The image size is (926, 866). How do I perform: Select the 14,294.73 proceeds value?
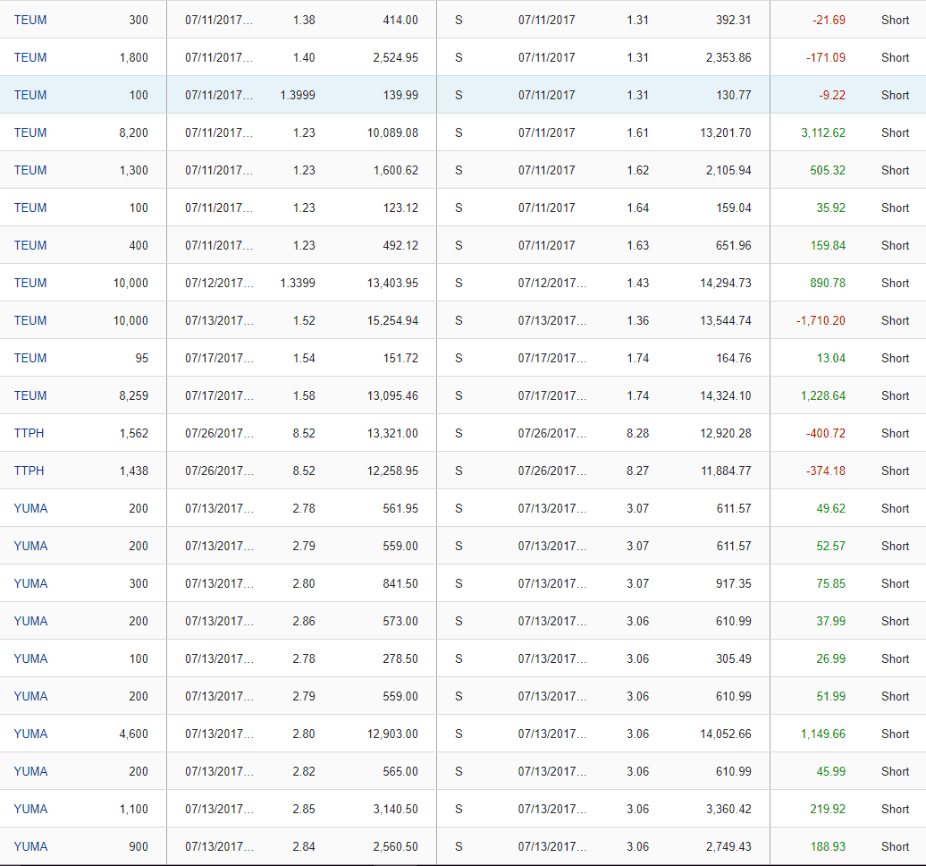[726, 283]
